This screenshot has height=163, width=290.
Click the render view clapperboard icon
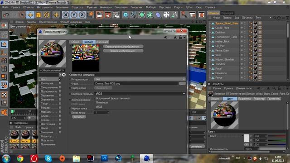pyautogui.click(x=100, y=15)
